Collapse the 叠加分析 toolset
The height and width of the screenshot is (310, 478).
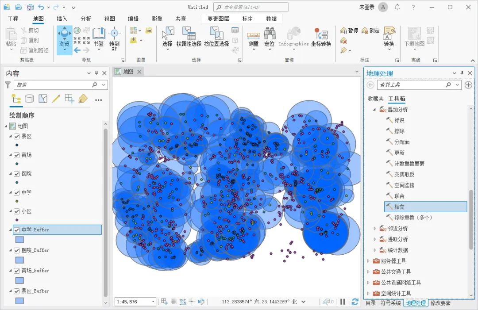375,110
